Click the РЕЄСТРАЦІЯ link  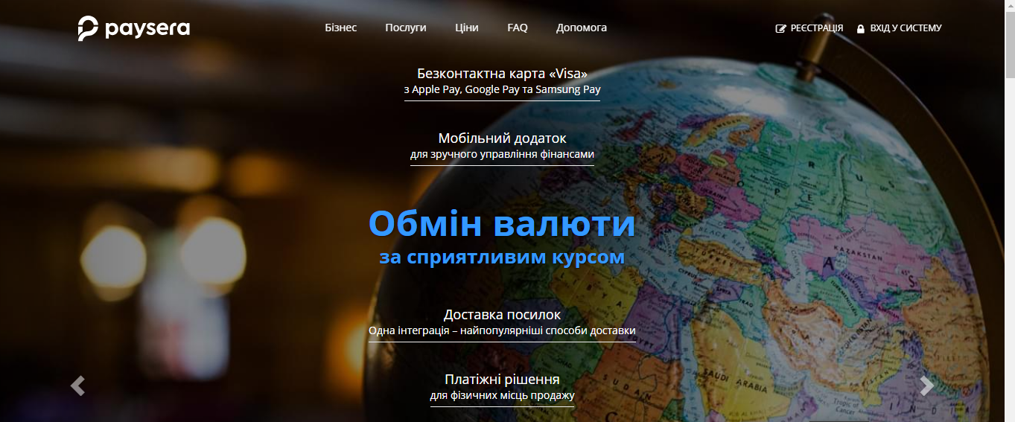[x=817, y=28]
